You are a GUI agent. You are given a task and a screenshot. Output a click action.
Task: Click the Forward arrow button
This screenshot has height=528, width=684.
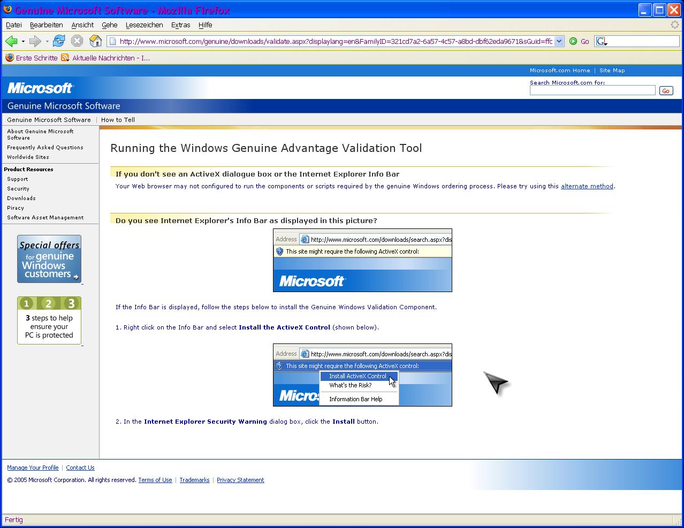[x=35, y=41]
